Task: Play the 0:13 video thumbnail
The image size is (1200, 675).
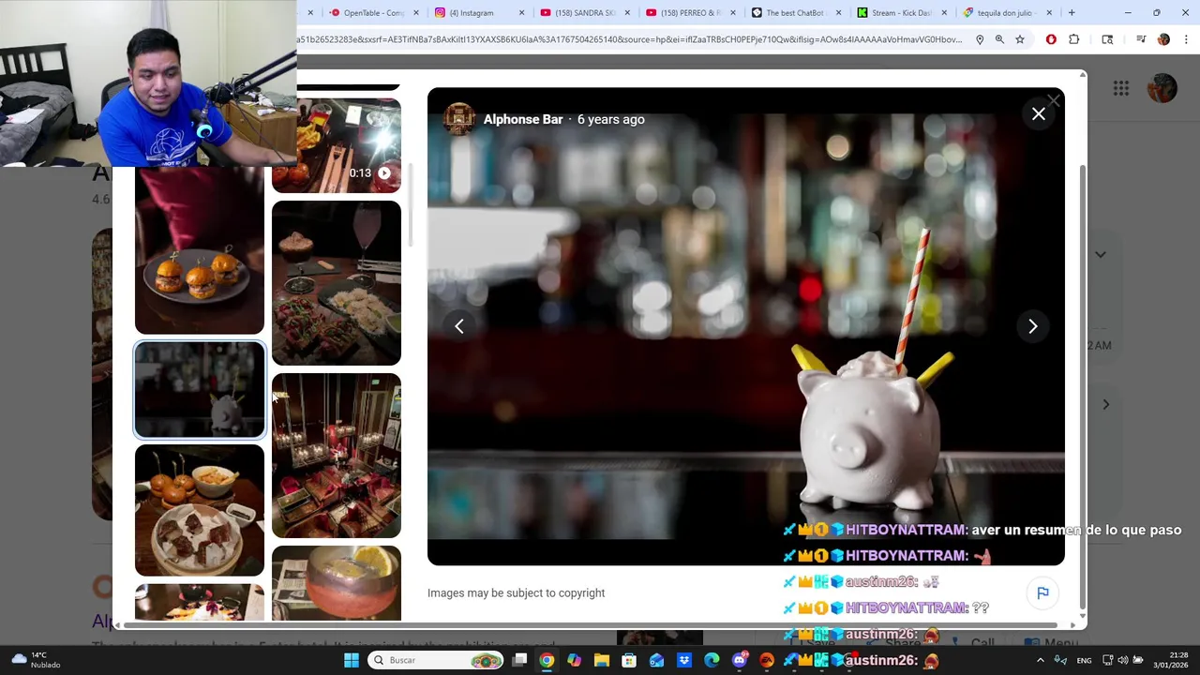Action: 337,145
